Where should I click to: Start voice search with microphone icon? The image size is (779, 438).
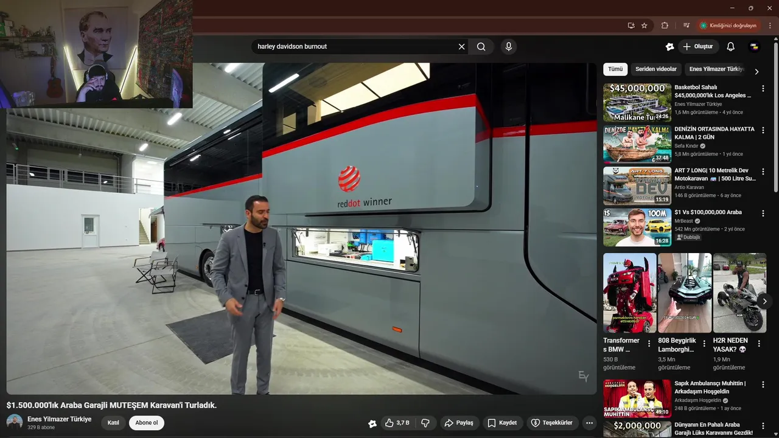509,47
